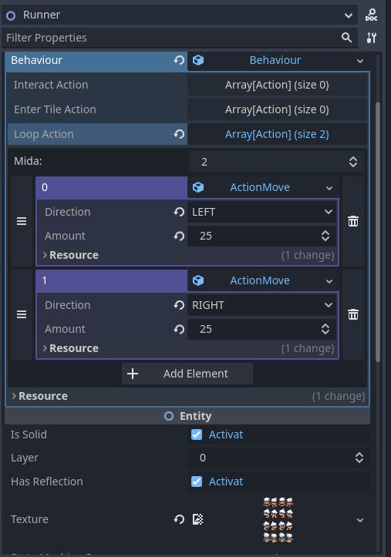
Task: Open the Runner node selector dropdown
Action: pyautogui.click(x=180, y=15)
